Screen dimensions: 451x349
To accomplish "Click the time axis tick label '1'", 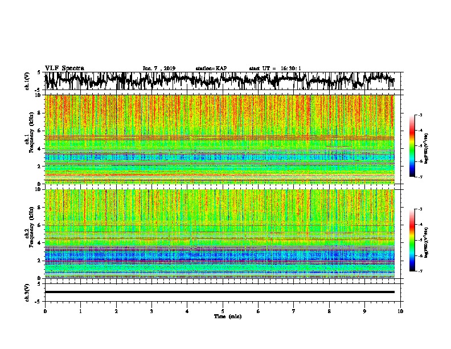I will coord(80,311).
